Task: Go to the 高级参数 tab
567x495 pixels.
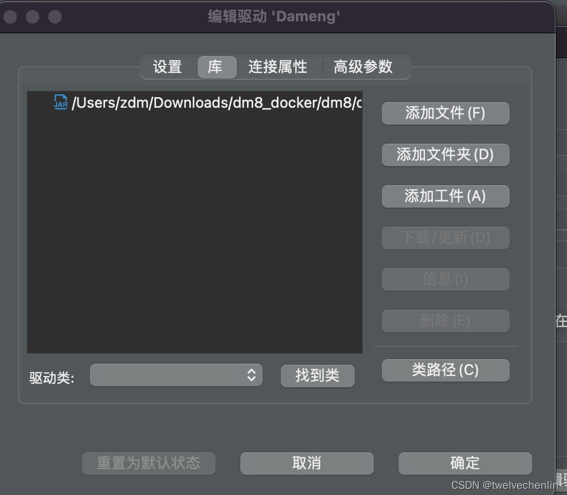Action: (x=363, y=67)
